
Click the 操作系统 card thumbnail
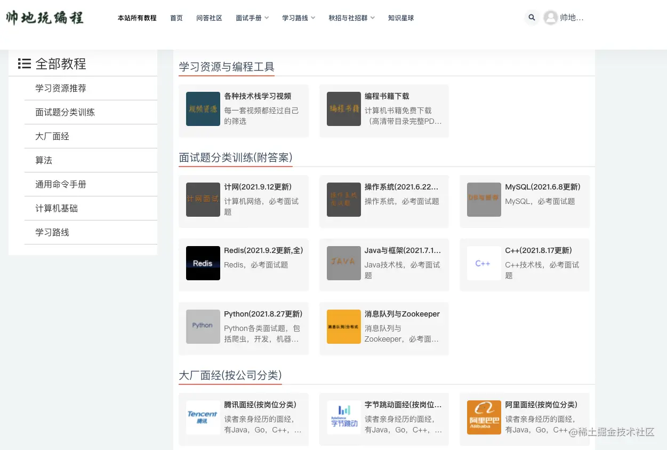(x=344, y=200)
